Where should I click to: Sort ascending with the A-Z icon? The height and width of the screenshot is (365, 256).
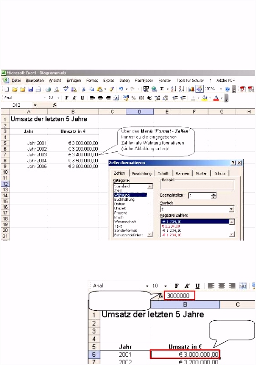pos(173,89)
